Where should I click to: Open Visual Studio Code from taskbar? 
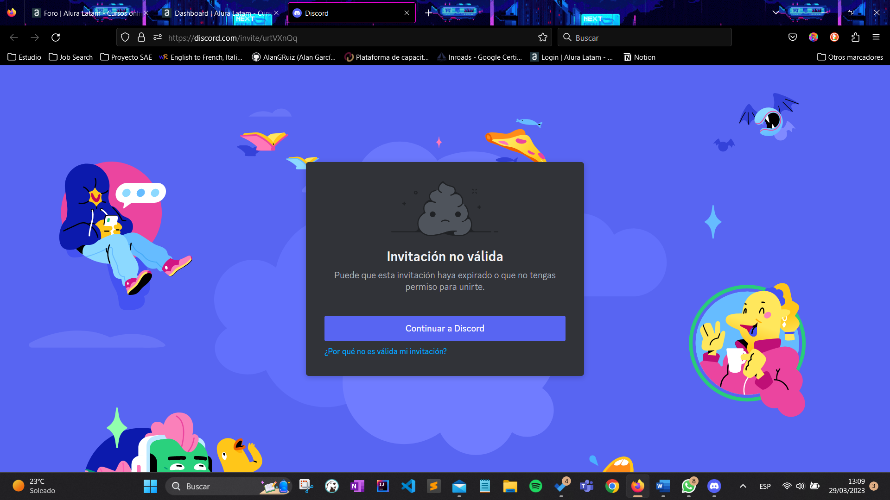pos(408,486)
